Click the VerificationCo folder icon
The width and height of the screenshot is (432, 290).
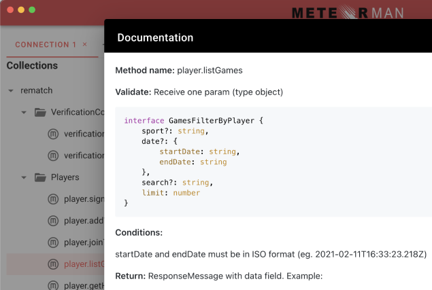pyautogui.click(x=39, y=112)
